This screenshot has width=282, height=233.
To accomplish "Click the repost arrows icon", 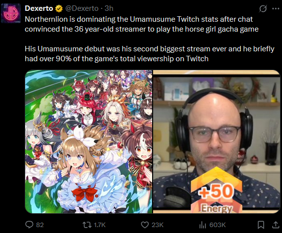I will coord(87,225).
